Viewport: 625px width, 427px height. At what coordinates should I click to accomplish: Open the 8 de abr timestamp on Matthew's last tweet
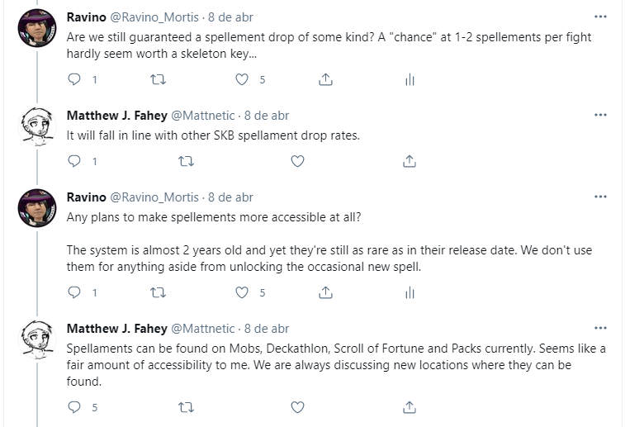coord(267,329)
